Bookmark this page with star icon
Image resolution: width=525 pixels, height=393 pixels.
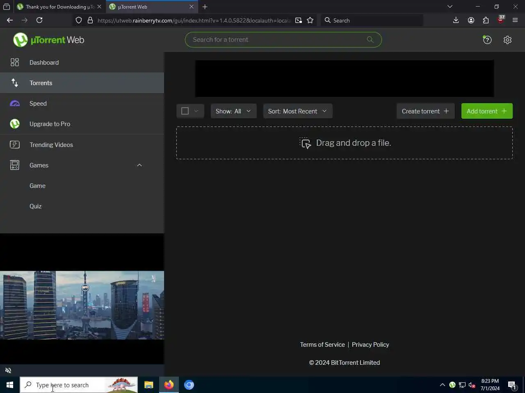(310, 20)
